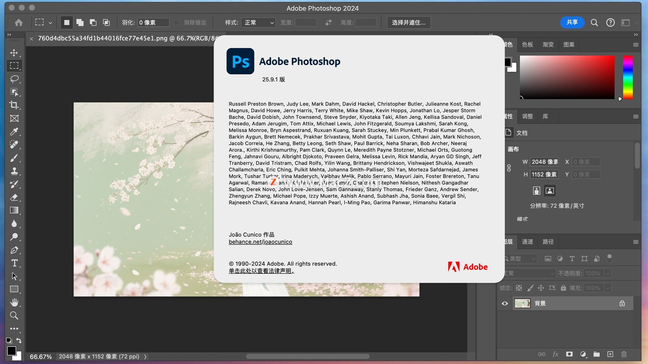Select the Brush tool

coord(14,158)
